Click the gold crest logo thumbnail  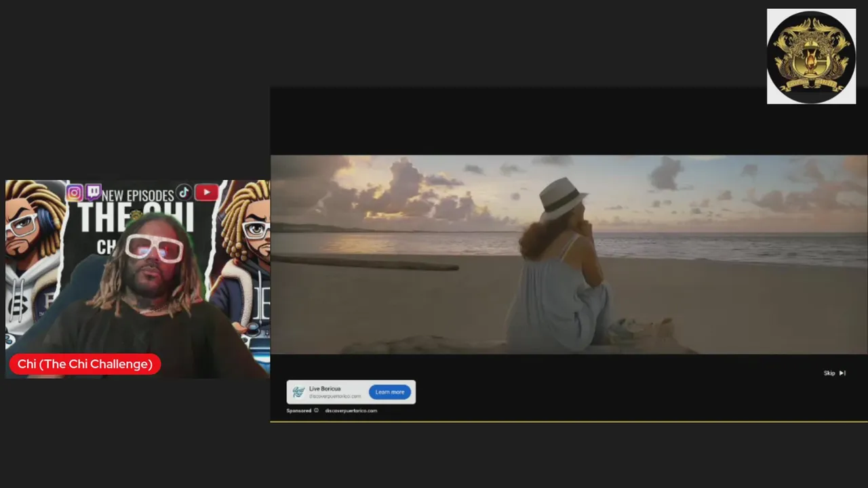tap(811, 56)
